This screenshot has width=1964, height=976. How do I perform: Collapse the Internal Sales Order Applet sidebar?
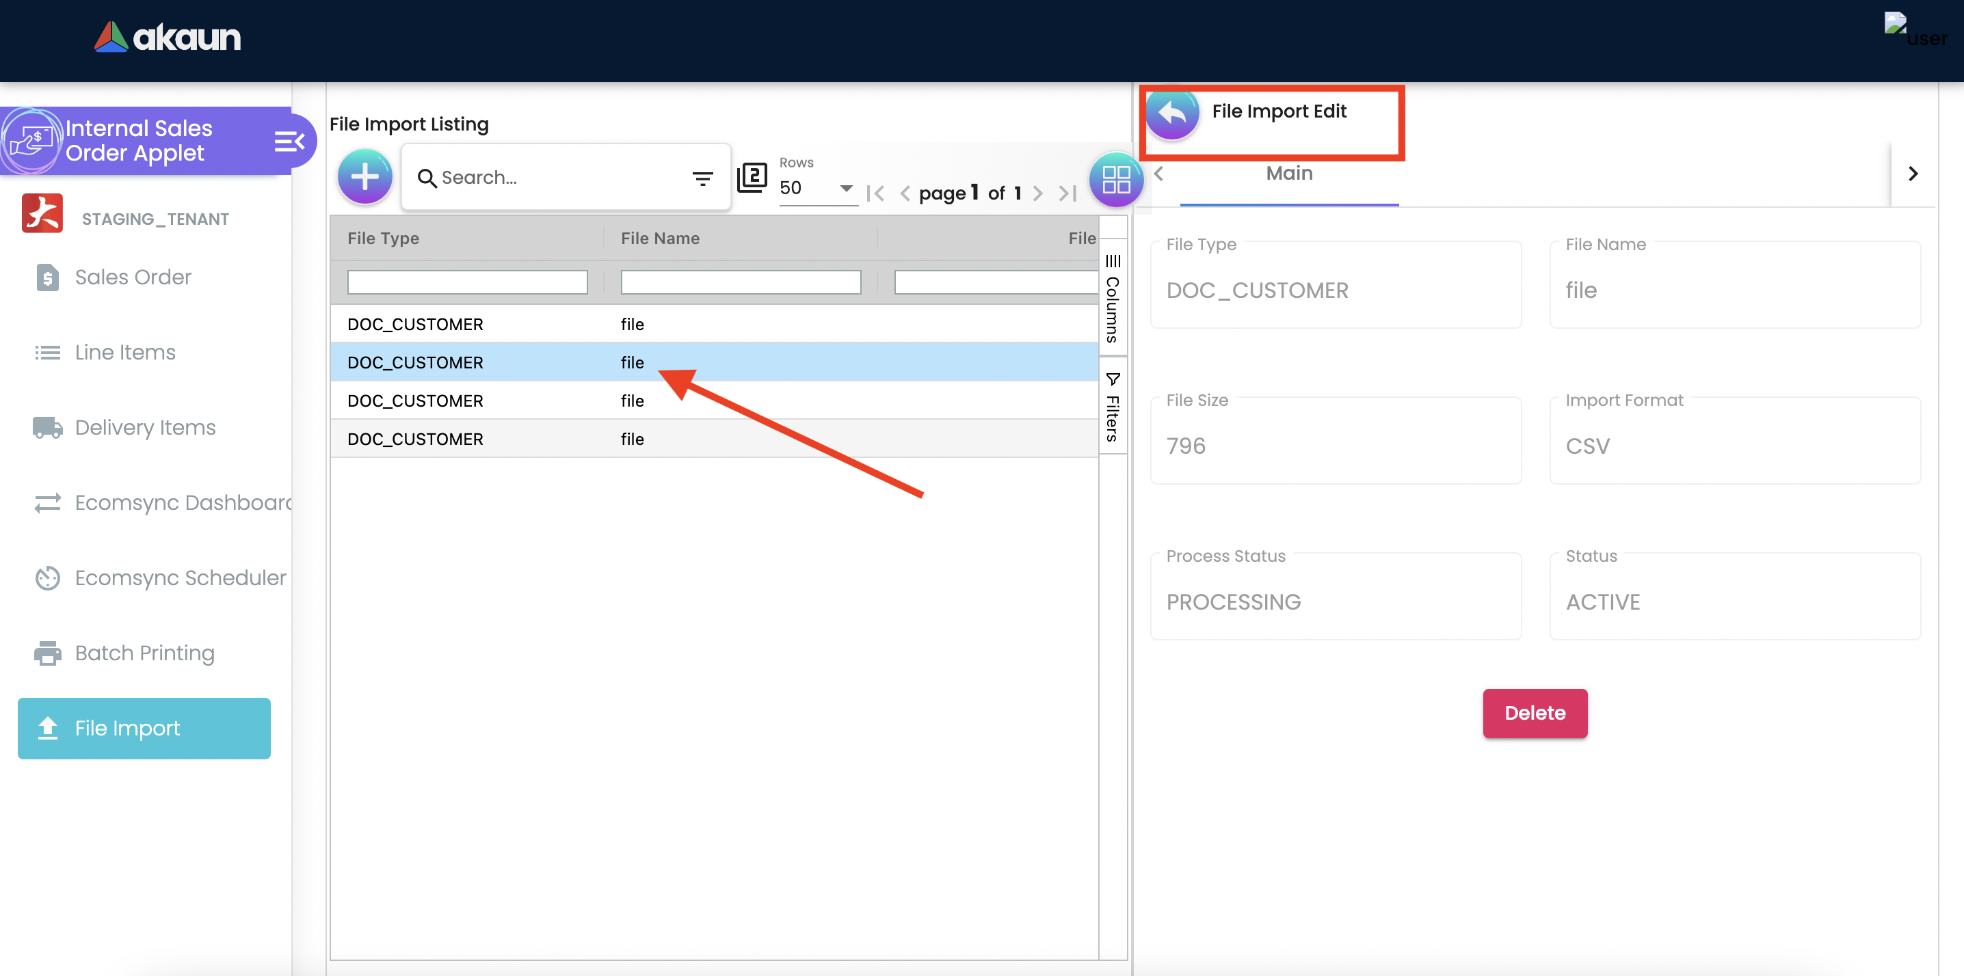click(x=289, y=141)
